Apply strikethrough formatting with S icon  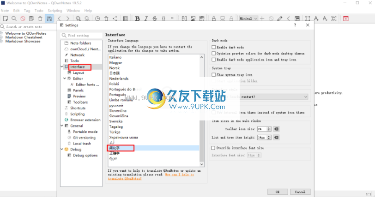point(155,18)
